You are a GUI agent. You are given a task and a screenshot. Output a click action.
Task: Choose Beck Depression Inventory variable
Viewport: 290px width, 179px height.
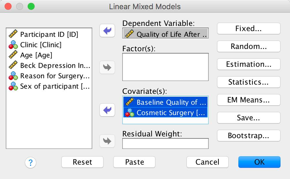pyautogui.click(x=55, y=65)
